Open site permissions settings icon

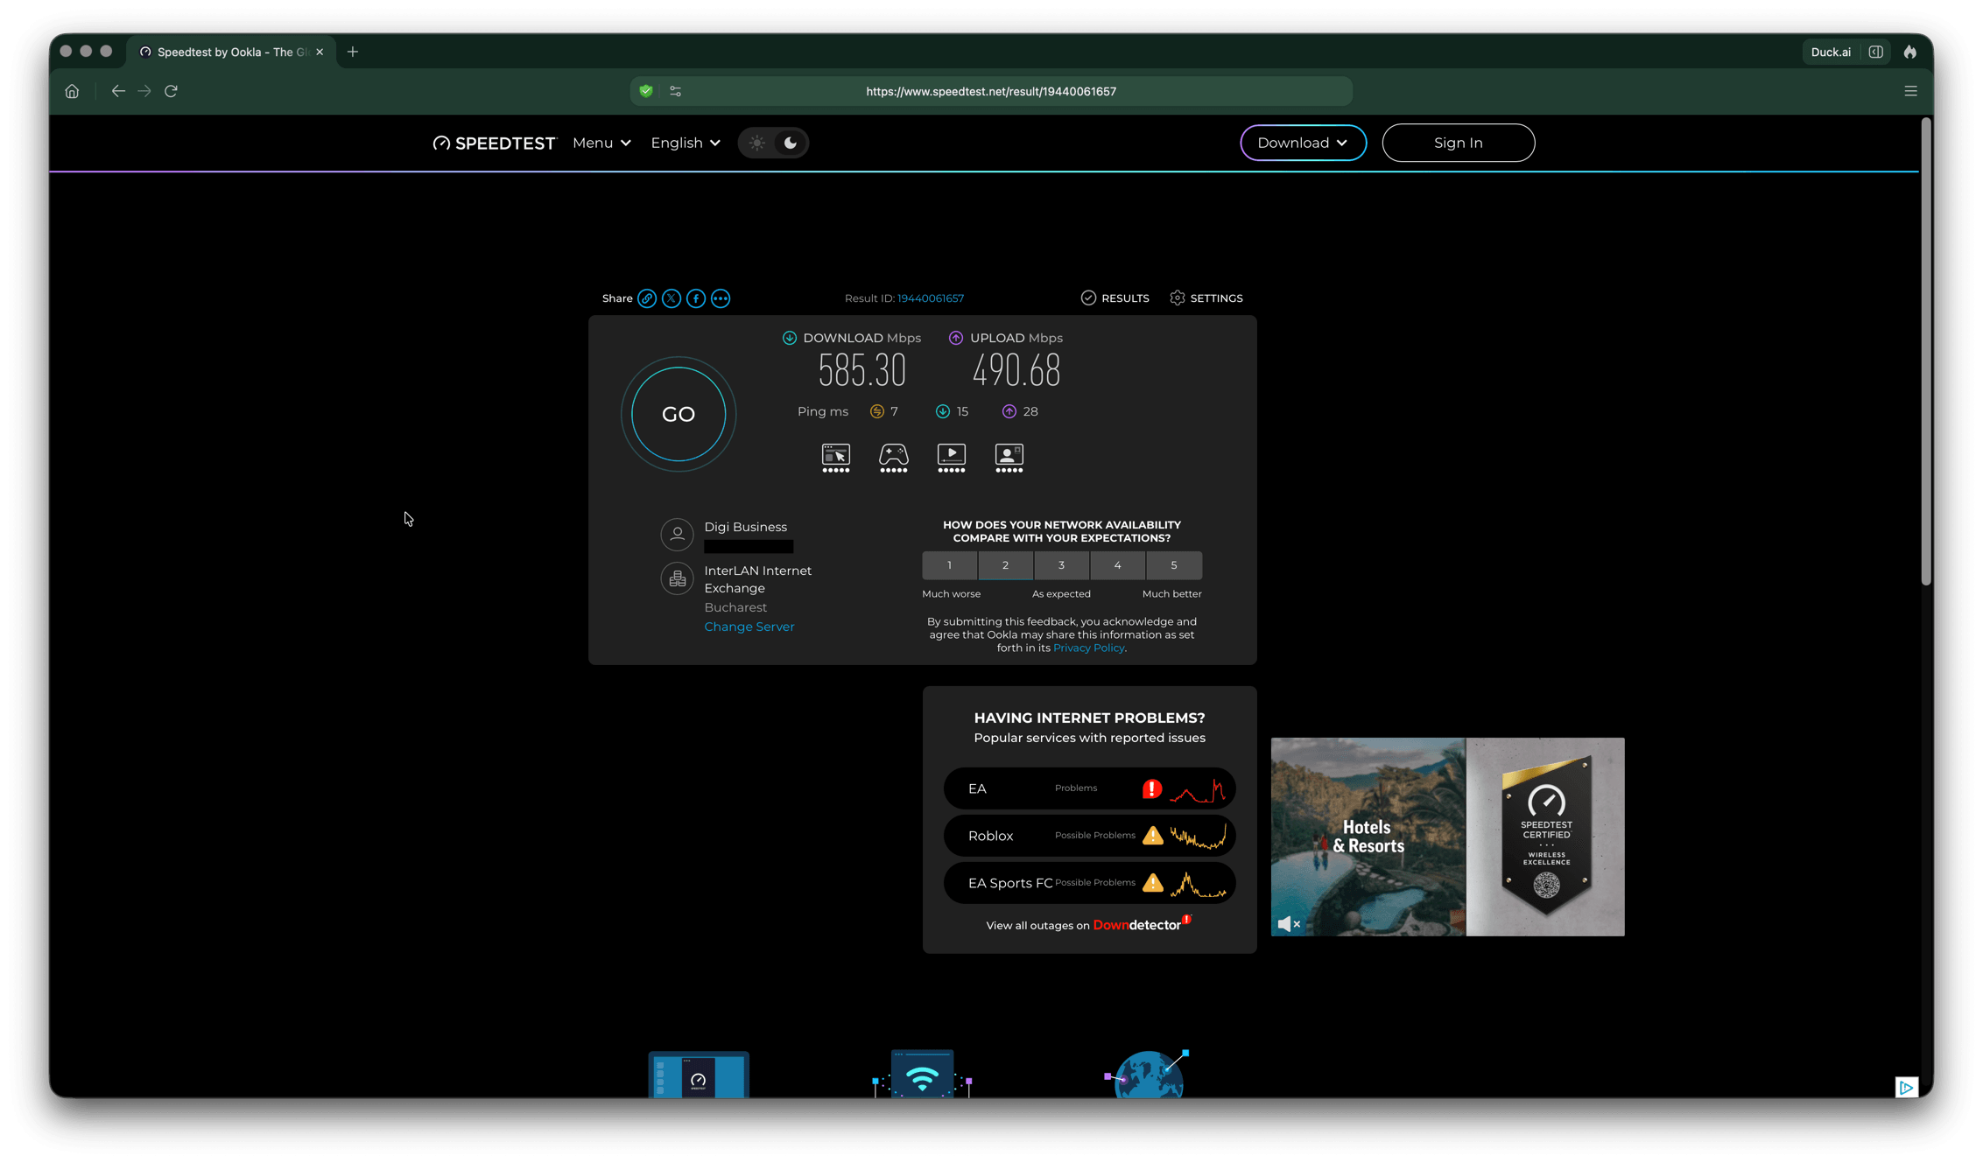pyautogui.click(x=676, y=91)
